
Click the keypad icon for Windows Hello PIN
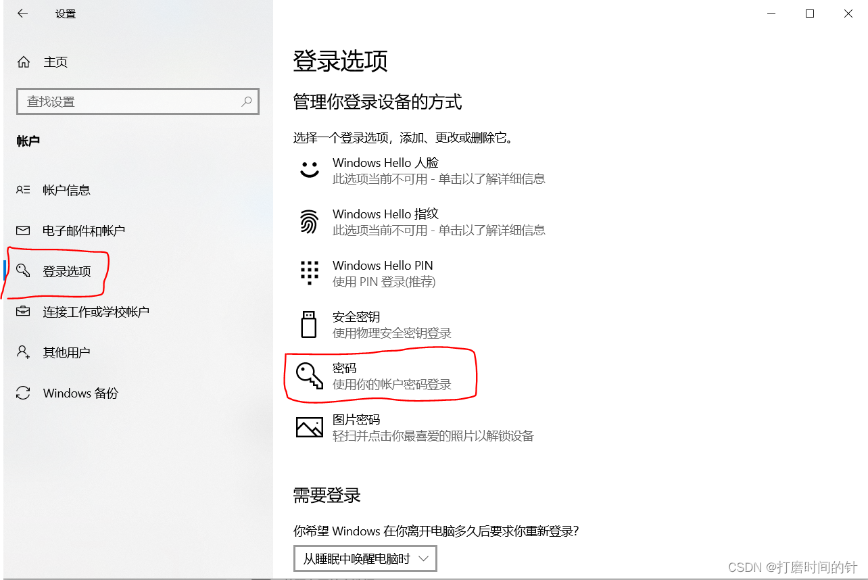point(310,273)
